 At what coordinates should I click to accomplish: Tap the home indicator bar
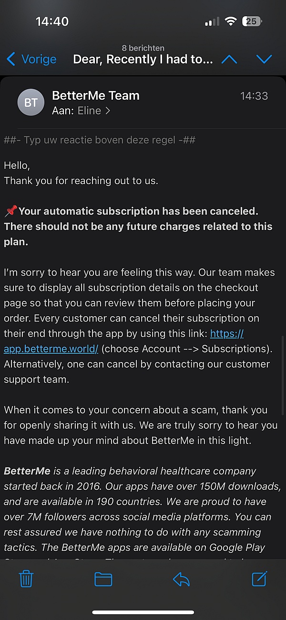coord(143,612)
